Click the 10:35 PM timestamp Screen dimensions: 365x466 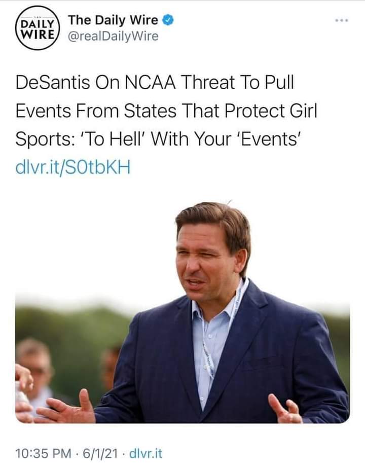(43, 453)
